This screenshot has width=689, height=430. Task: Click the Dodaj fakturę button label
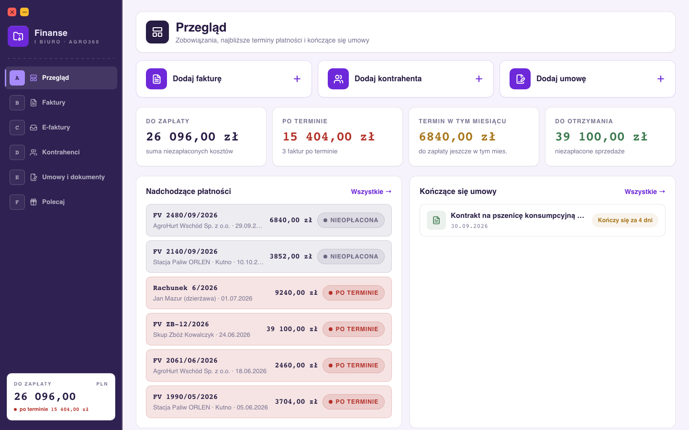click(x=197, y=79)
